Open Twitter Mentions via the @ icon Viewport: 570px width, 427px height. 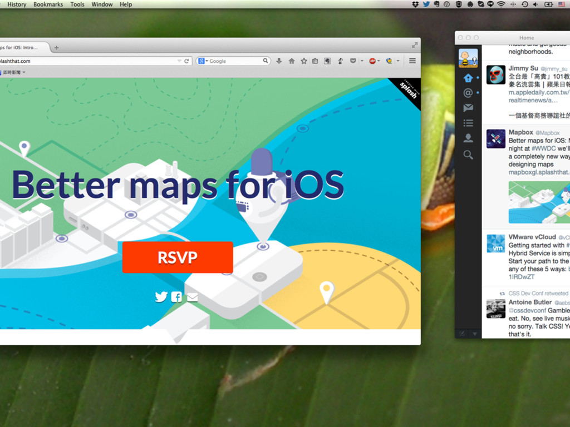click(x=468, y=93)
